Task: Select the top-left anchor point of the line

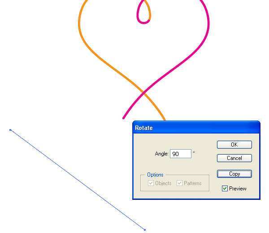Action: 10,130
